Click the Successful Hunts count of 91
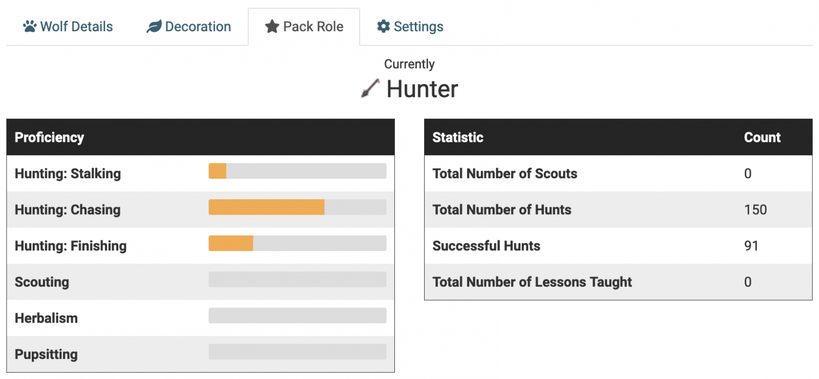This screenshot has width=819, height=379. tap(751, 246)
